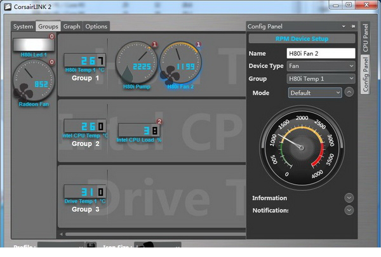Viewport: 381px width, 257px height.
Task: Click the badge on H80i Fan 2 gauge
Action: pos(199,44)
